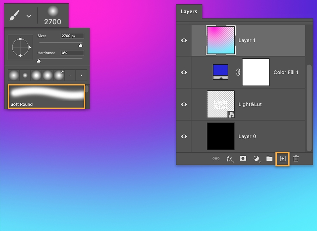Viewport: 317px width, 231px height.
Task: Click the Layers panel tab
Action: 189,11
